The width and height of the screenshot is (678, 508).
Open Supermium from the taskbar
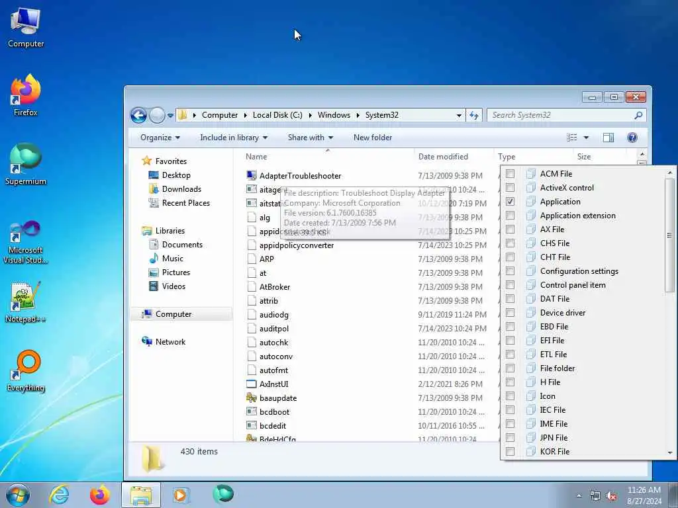pyautogui.click(x=223, y=494)
